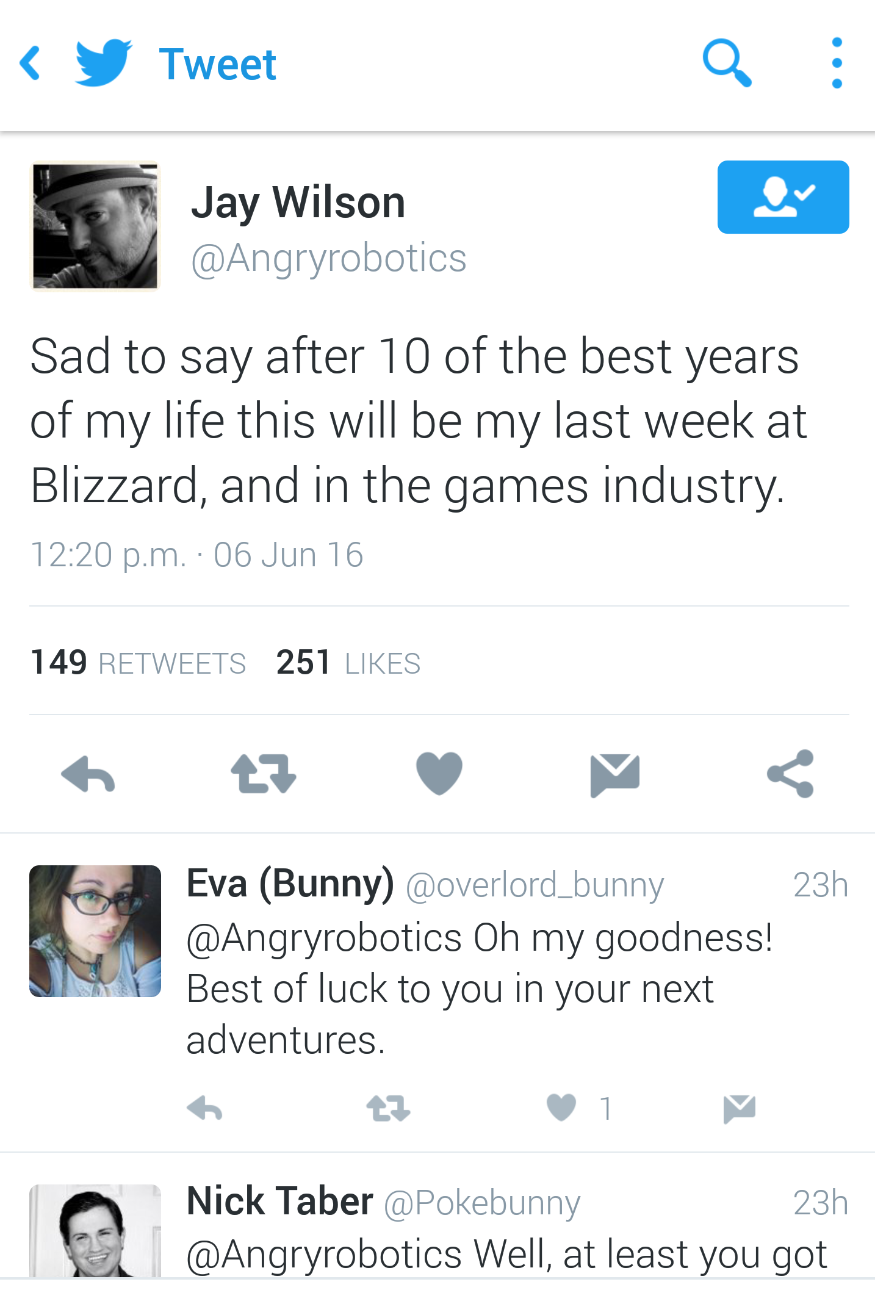
Task: Like Jay Wilson's main tweet
Action: click(x=439, y=774)
